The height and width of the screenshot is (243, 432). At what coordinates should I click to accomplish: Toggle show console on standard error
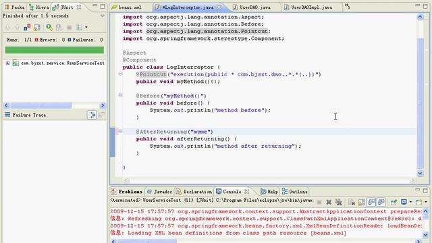click(381, 202)
